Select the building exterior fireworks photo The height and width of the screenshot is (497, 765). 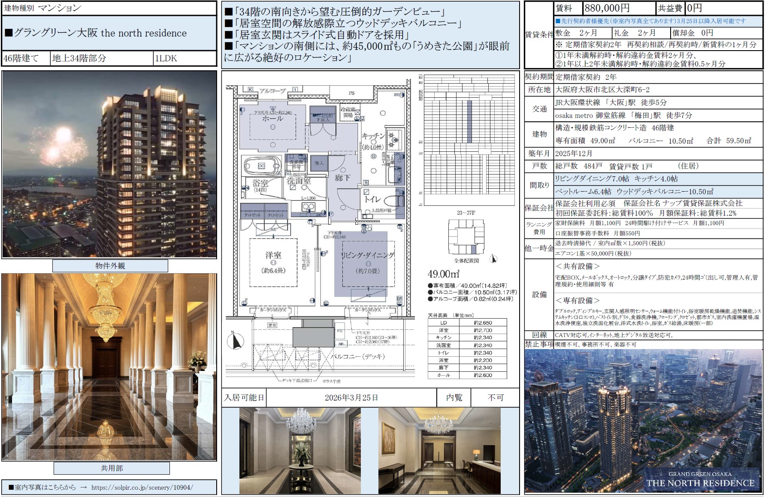pyautogui.click(x=109, y=165)
